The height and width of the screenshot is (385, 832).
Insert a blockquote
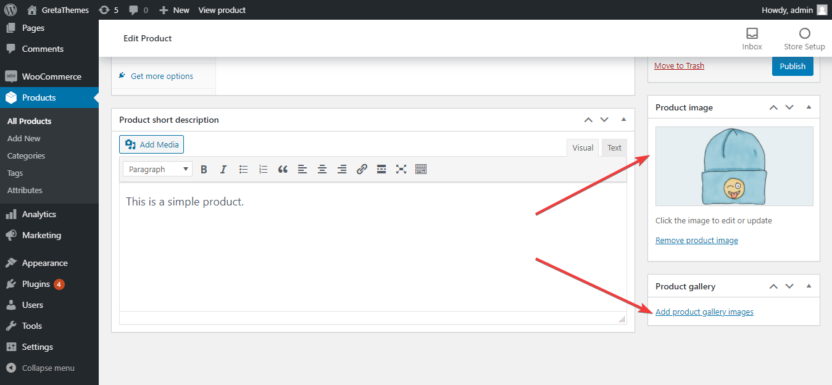pyautogui.click(x=283, y=169)
